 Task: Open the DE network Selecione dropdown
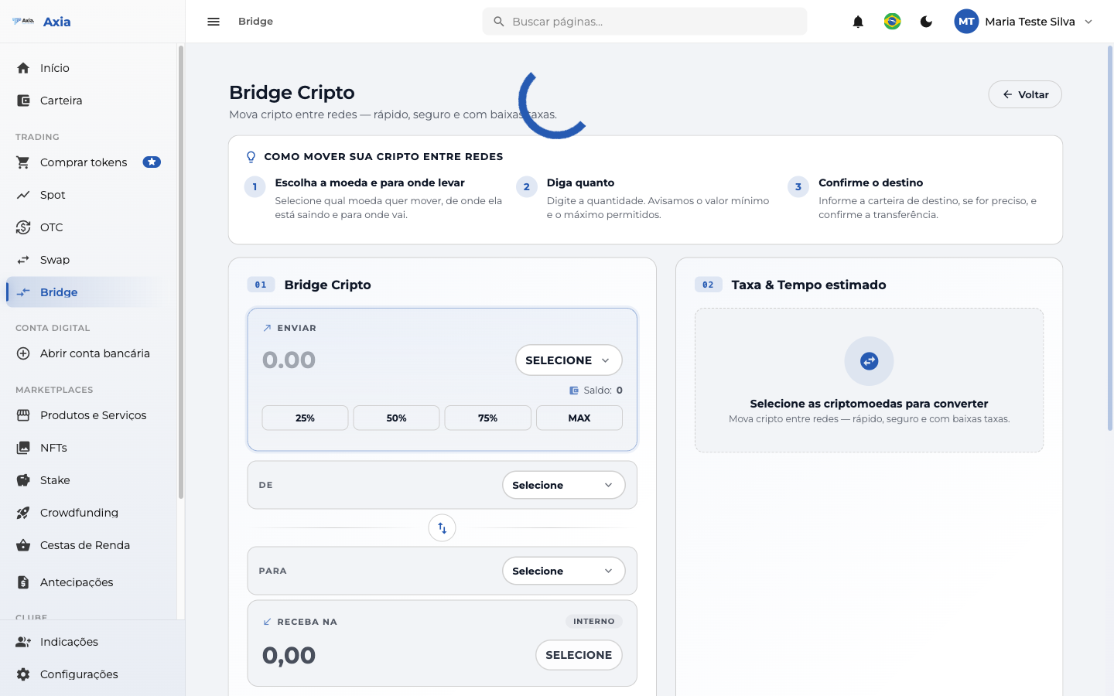point(564,485)
